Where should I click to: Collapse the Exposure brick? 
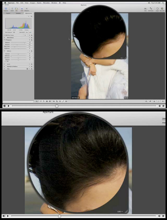coord(4,40)
